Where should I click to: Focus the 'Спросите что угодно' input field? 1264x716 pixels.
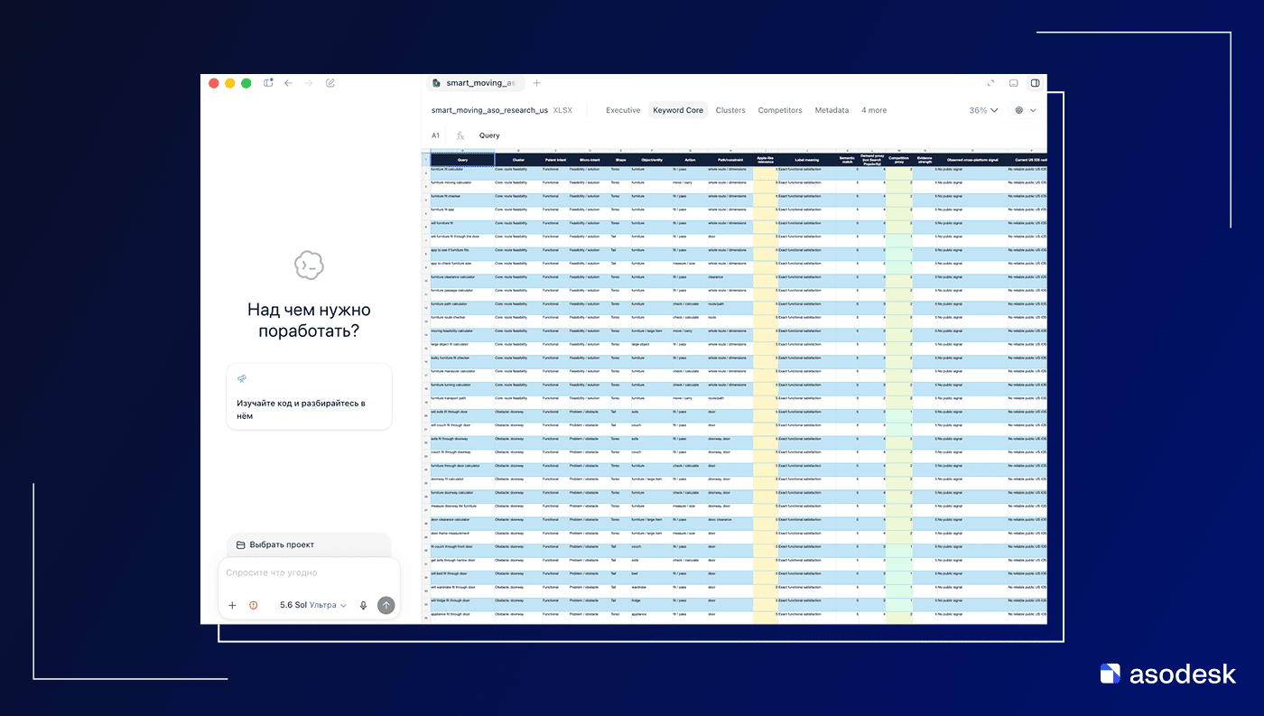click(x=309, y=573)
